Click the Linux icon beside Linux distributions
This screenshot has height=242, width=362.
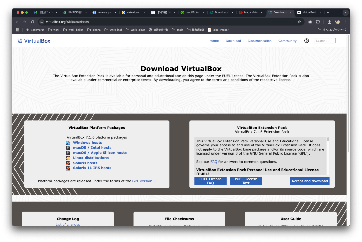(x=68, y=158)
